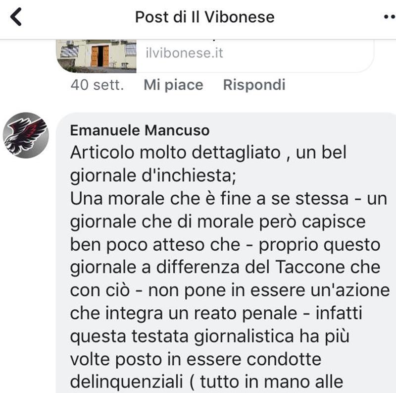The image size is (396, 393).
Task: Tap the line delinquenziali ( tutto in mano alle
Action: 206,382
